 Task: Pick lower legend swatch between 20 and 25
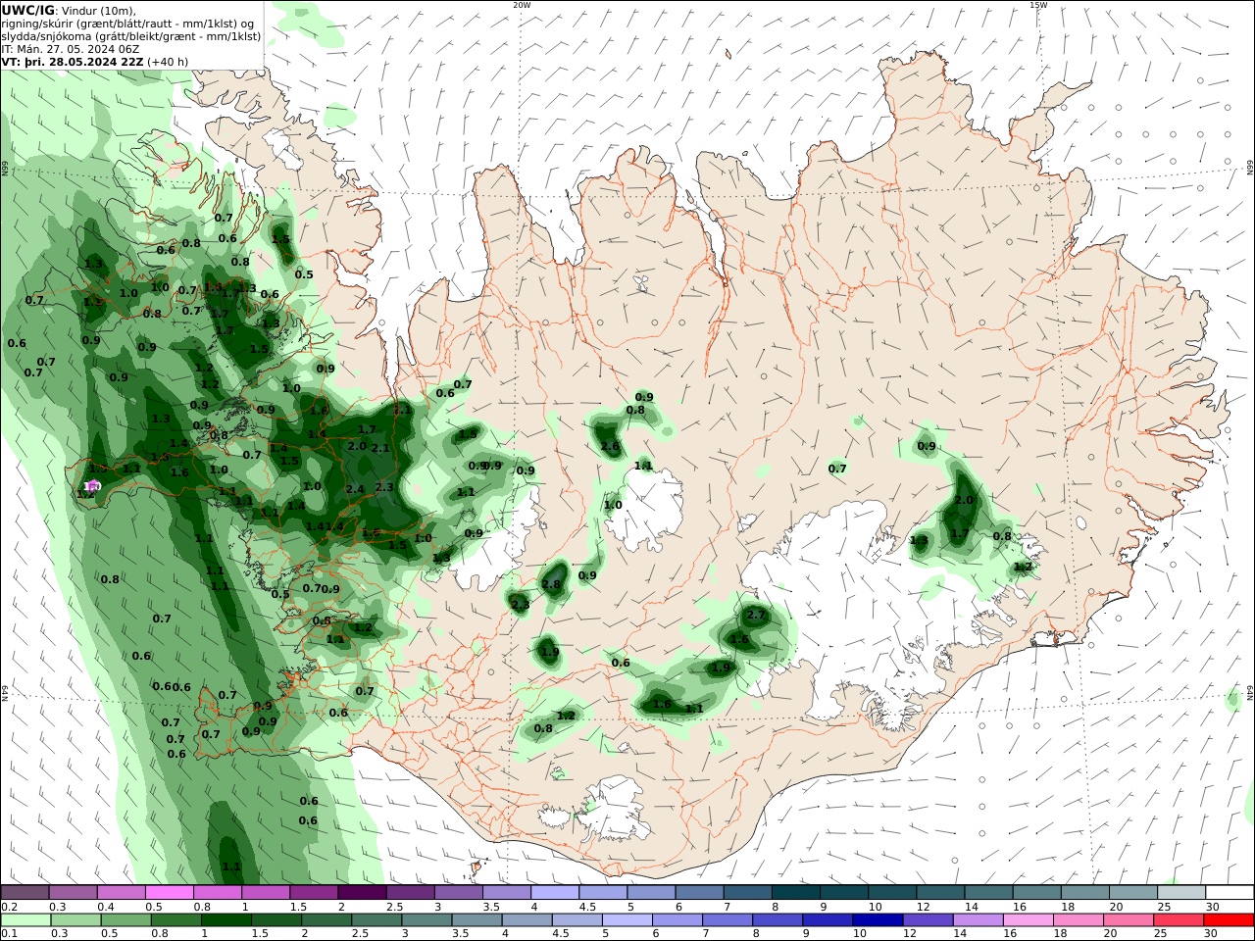click(1129, 919)
